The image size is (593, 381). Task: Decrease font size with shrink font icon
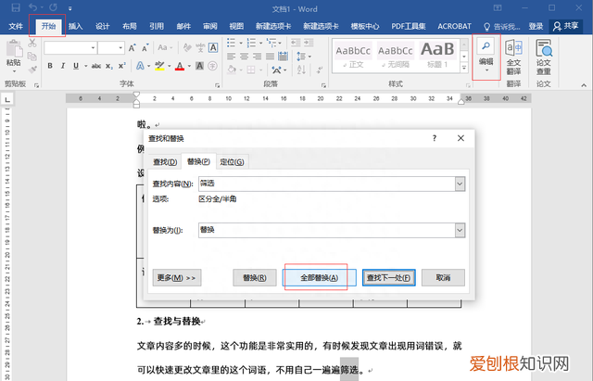click(145, 47)
